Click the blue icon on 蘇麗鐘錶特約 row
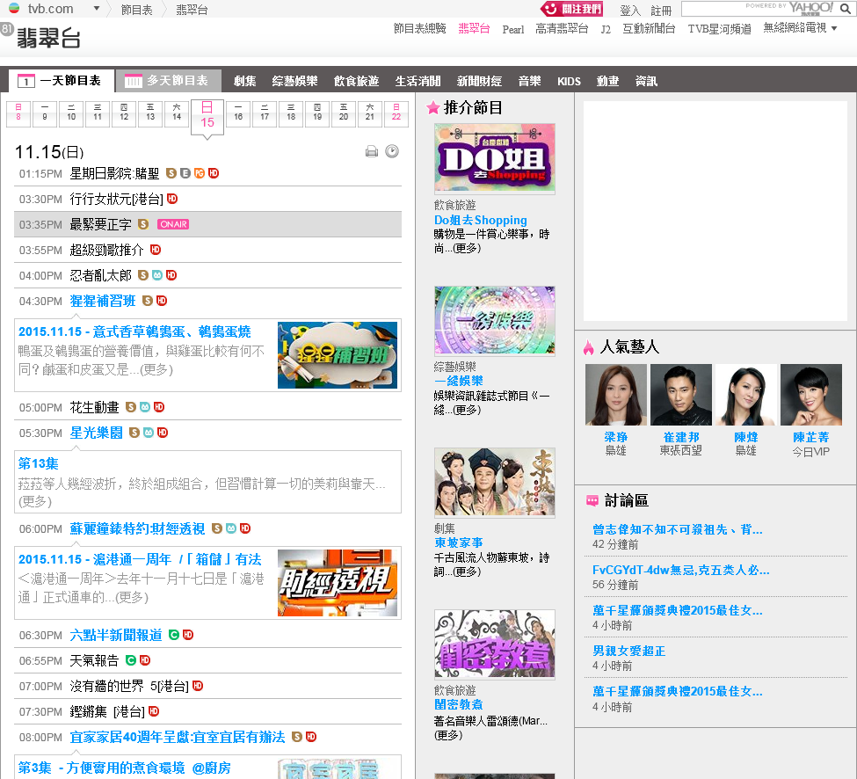Viewport: 857px width, 779px height. pos(231,528)
